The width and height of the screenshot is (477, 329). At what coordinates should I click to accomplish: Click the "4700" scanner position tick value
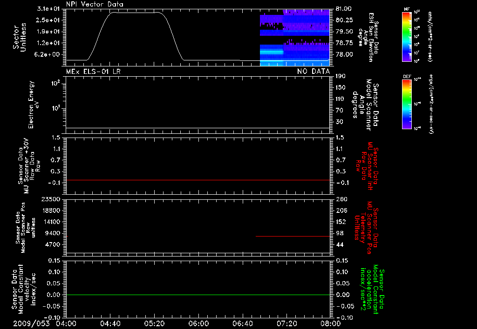pos(52,244)
